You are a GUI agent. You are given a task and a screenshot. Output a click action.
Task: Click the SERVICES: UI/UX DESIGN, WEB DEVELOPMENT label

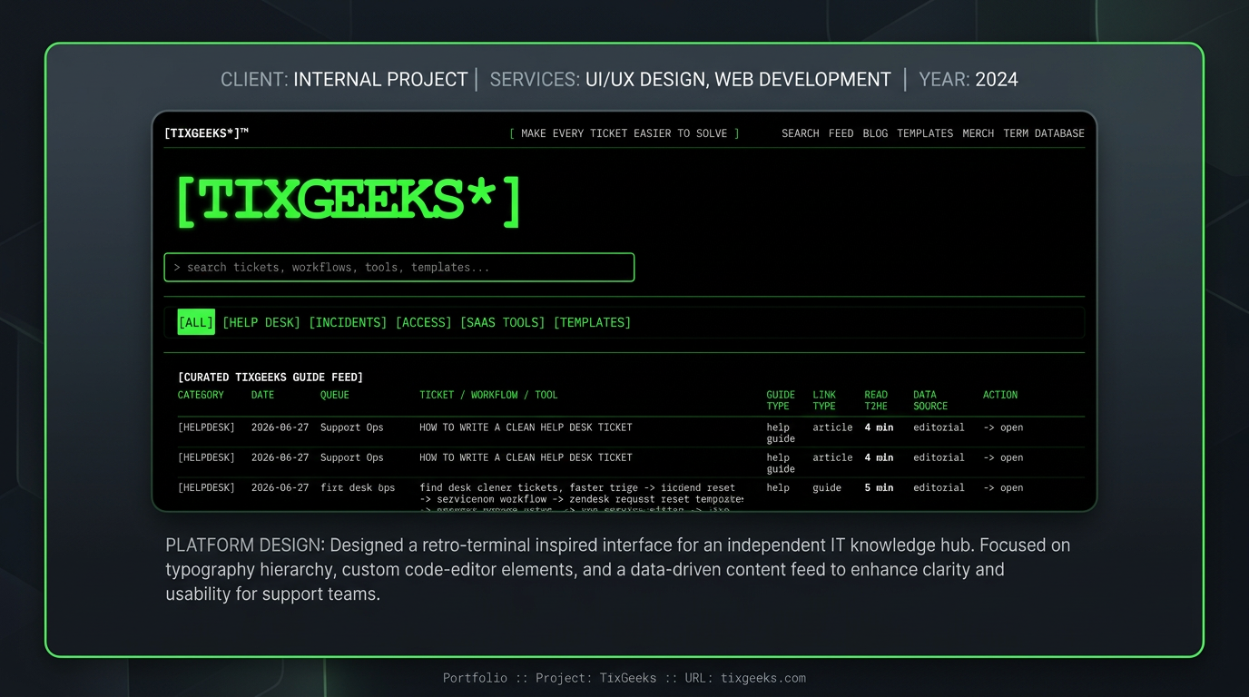(x=690, y=80)
